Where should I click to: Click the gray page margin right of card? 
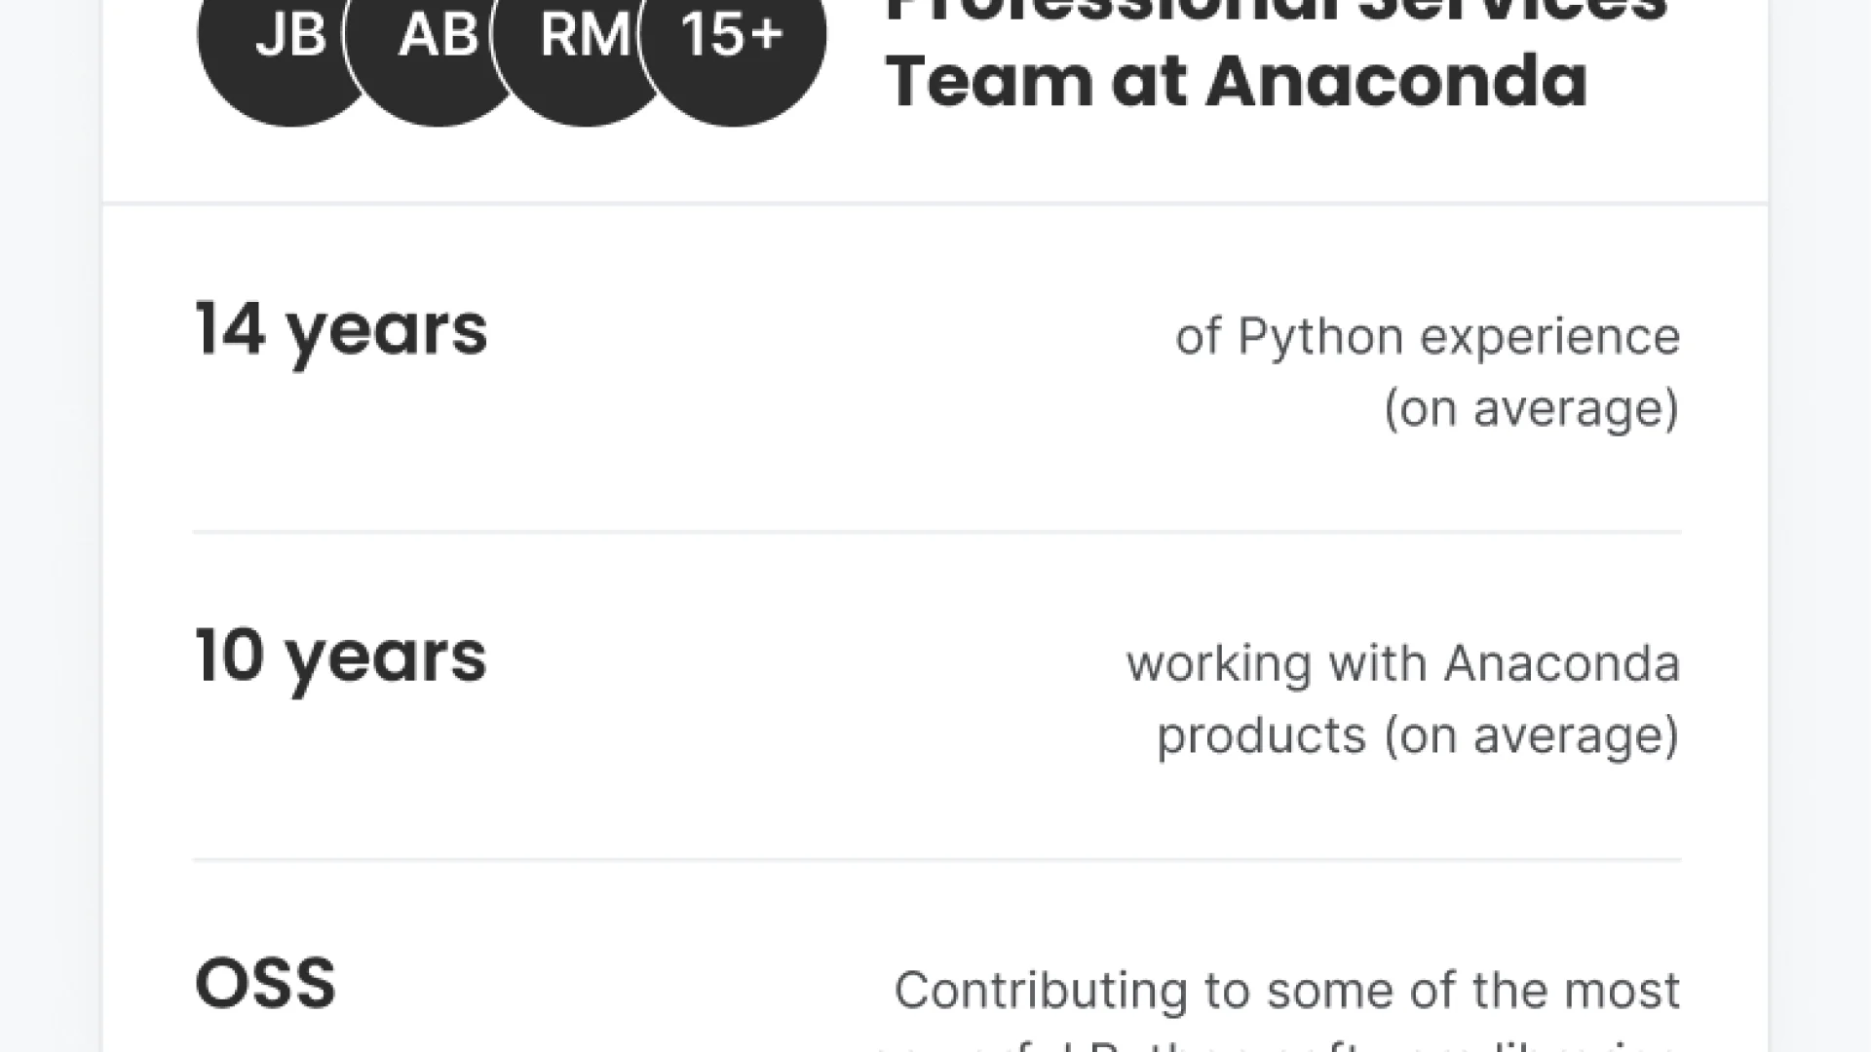click(x=1819, y=526)
